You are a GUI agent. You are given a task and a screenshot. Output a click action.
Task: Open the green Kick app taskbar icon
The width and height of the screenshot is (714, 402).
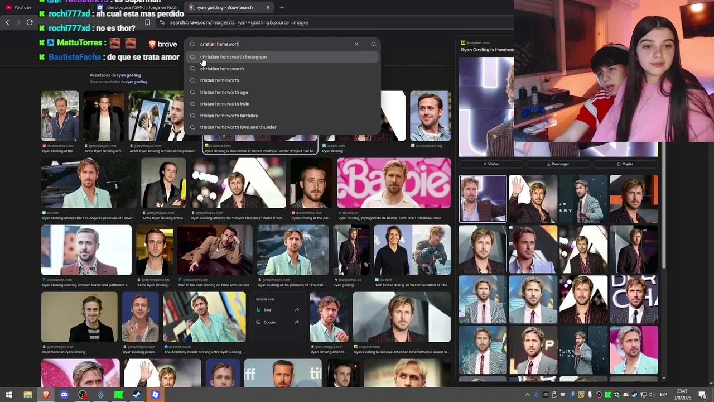[x=119, y=395]
